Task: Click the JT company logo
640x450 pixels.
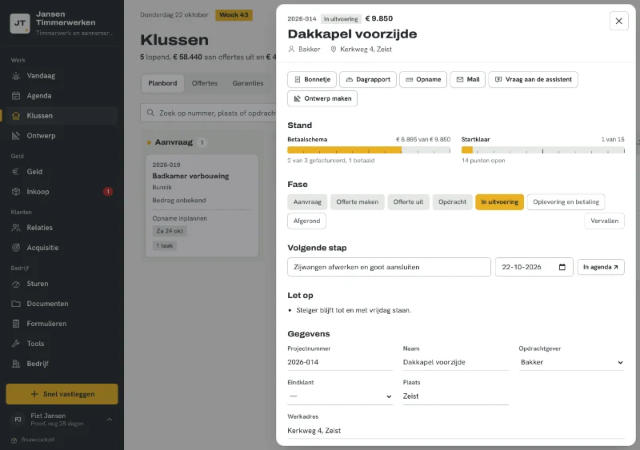Action: (19, 23)
